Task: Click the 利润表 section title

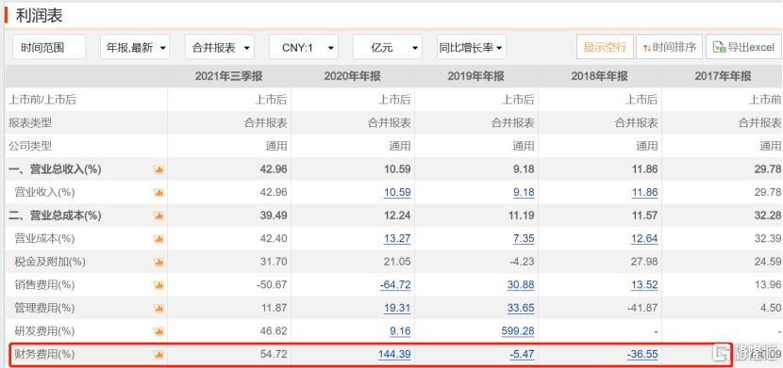Action: [39, 15]
